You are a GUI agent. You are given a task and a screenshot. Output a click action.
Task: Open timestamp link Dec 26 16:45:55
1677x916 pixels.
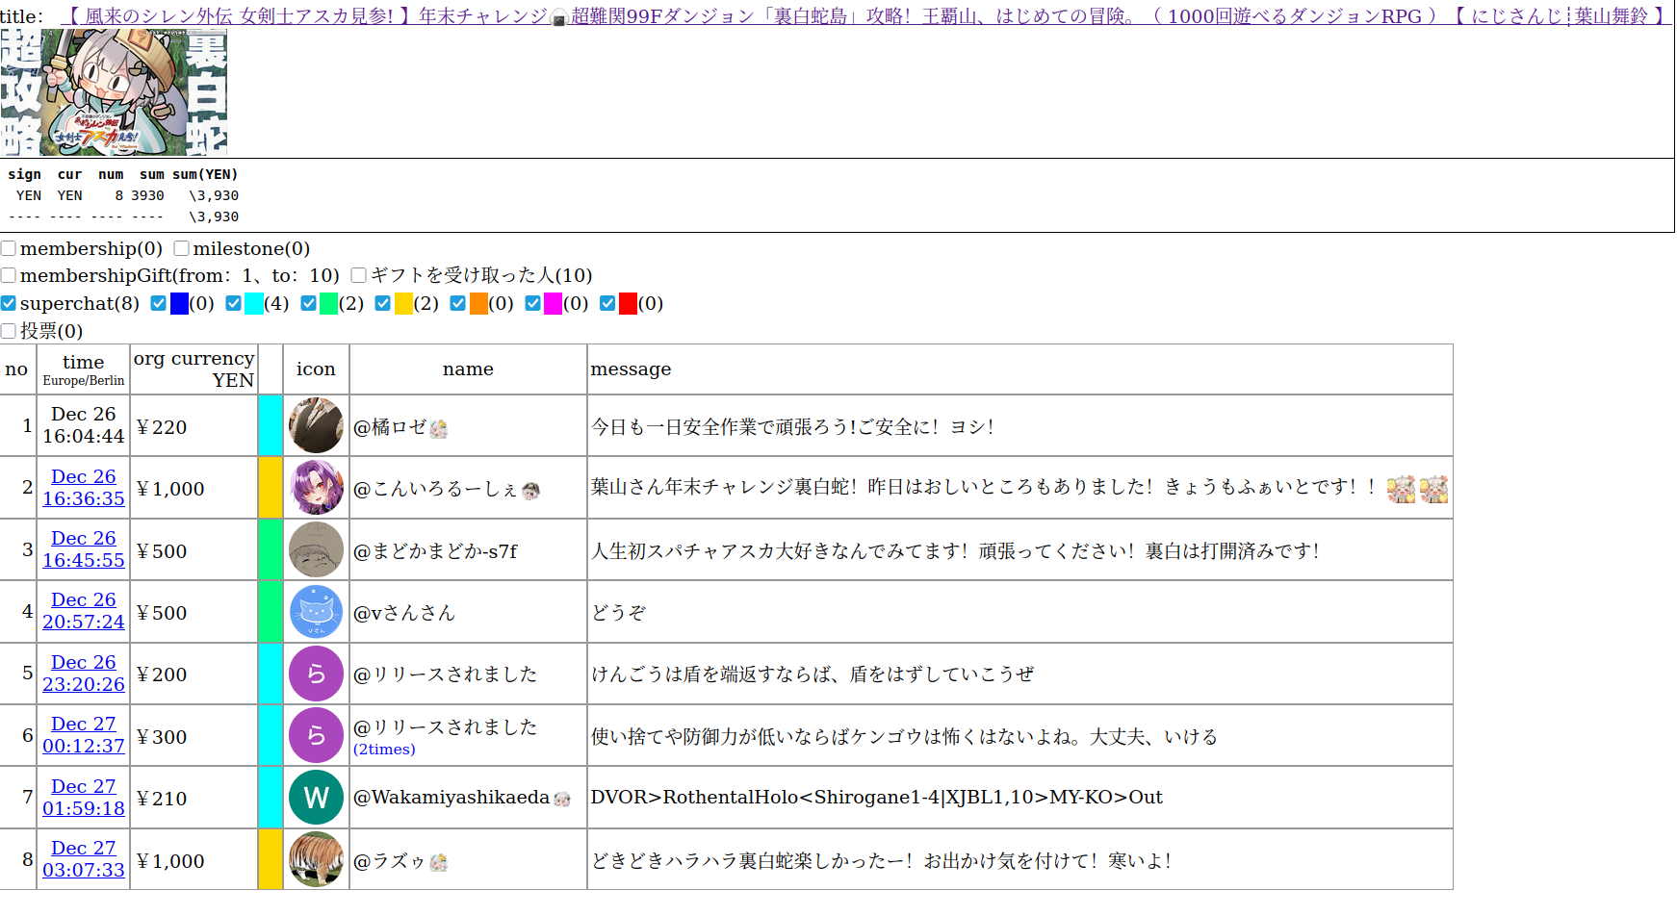pos(84,549)
